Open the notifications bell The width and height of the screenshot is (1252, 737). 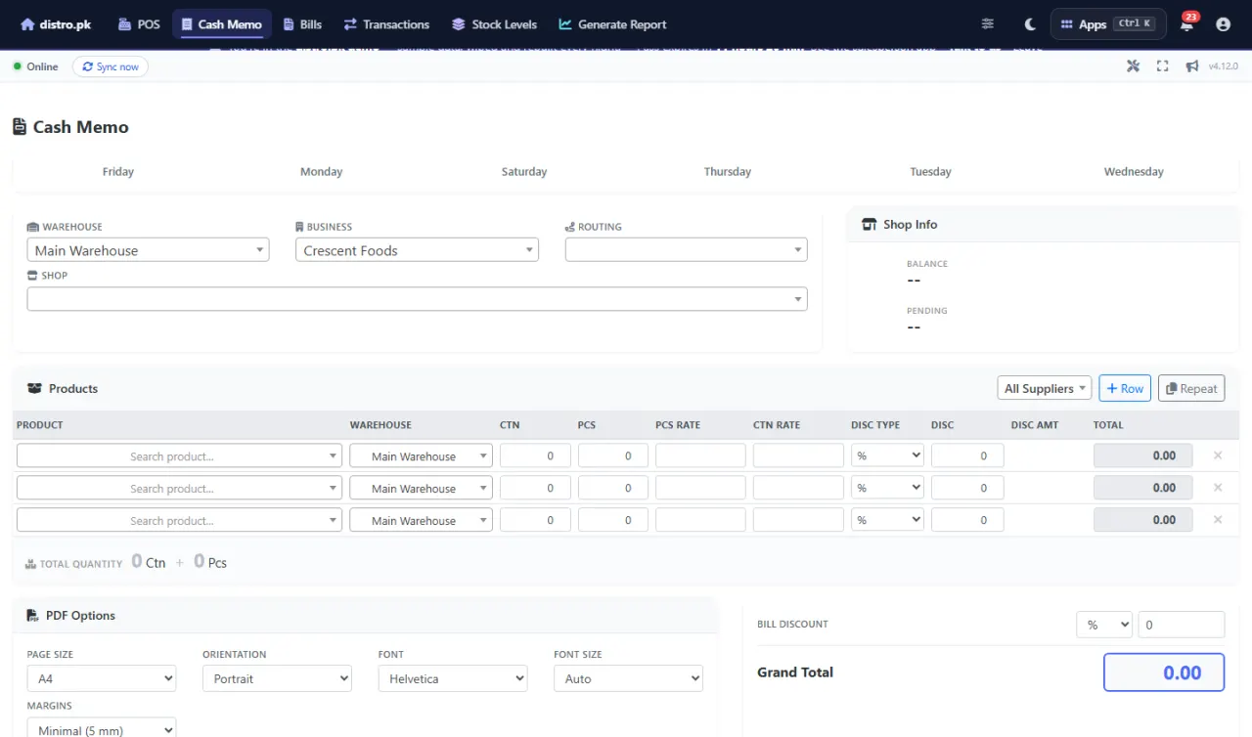[1186, 24]
